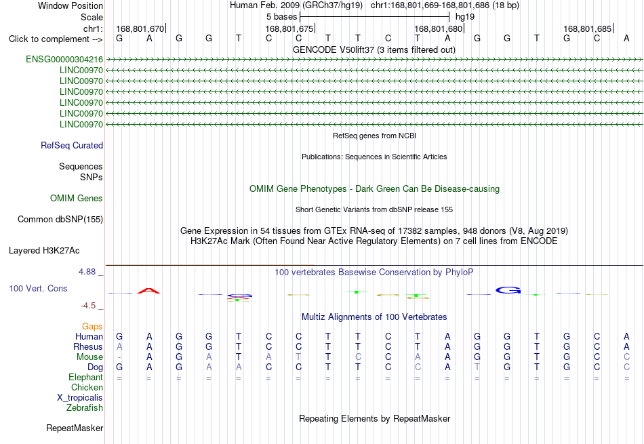Click the 168,801,680 position marker
The height and width of the screenshot is (444, 644).
point(438,28)
